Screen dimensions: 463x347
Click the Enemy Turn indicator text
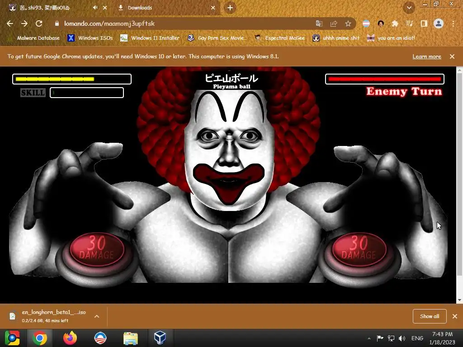(404, 91)
